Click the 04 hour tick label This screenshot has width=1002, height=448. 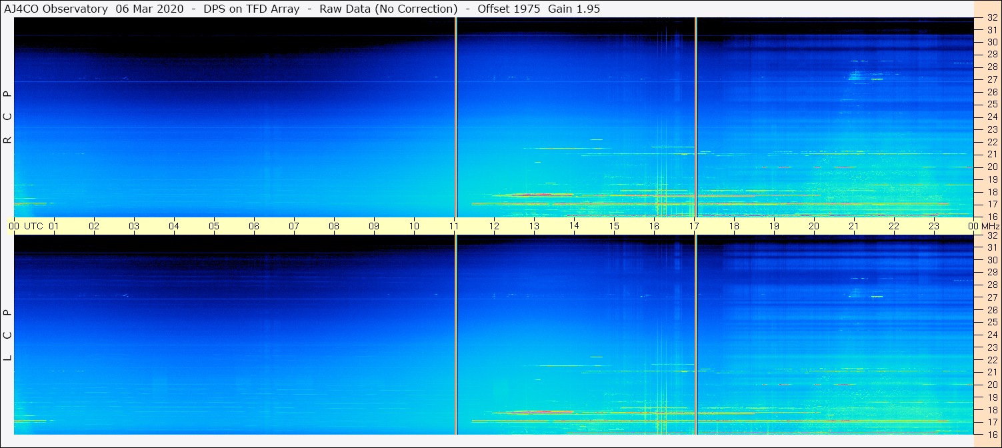(x=174, y=226)
